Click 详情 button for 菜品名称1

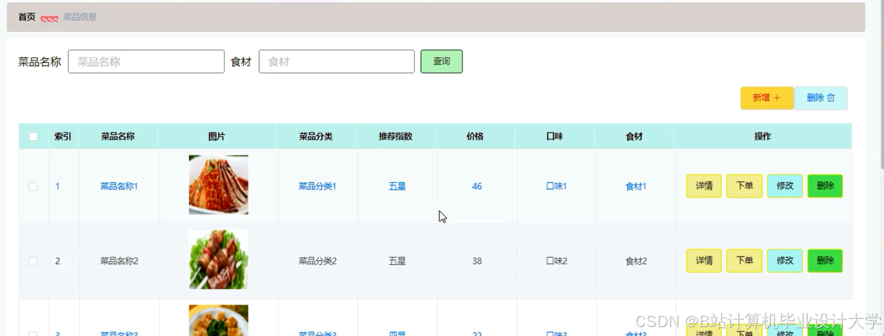click(x=704, y=186)
